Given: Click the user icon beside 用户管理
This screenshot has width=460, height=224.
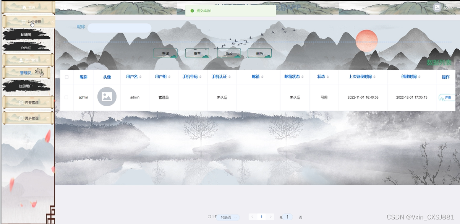Looking at the screenshot, I should (x=21, y=60).
